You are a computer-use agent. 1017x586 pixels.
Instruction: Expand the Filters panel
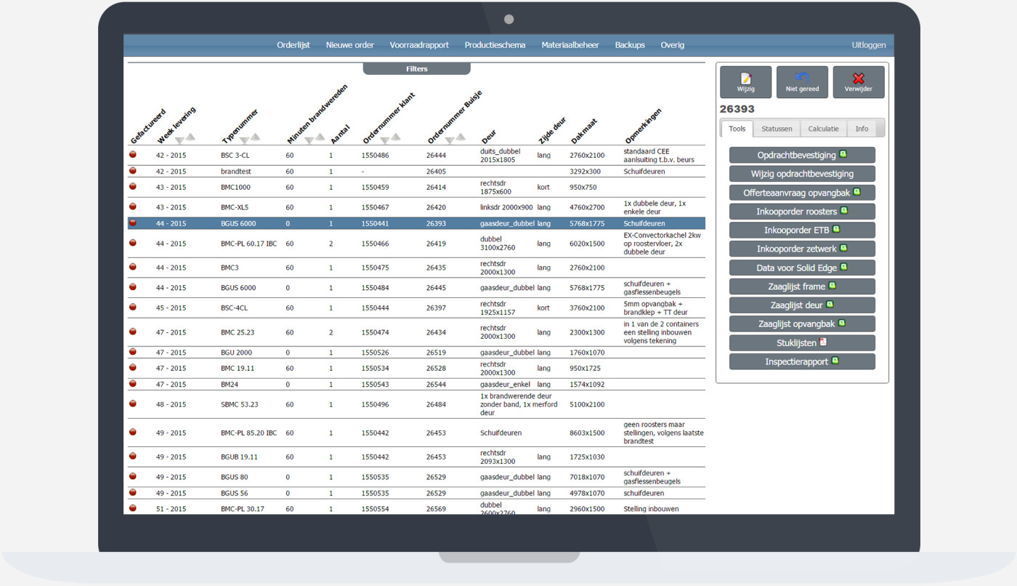[417, 69]
